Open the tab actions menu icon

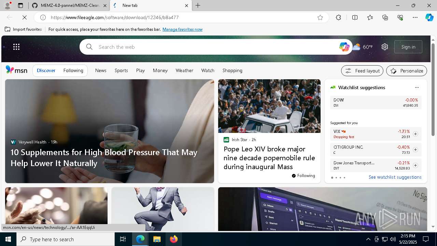point(20,5)
